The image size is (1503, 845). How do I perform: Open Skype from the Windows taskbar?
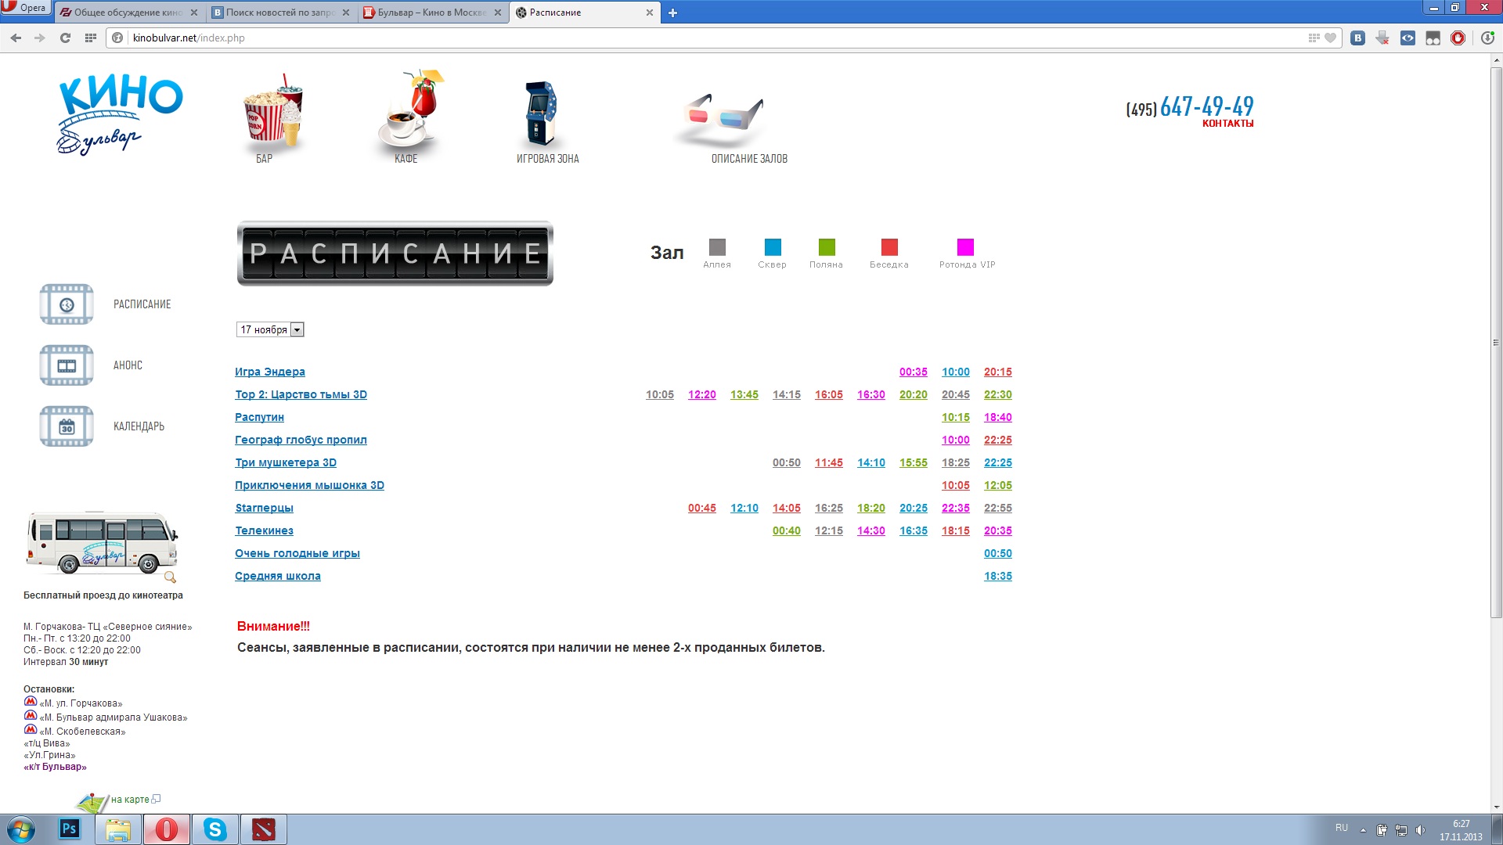[214, 829]
